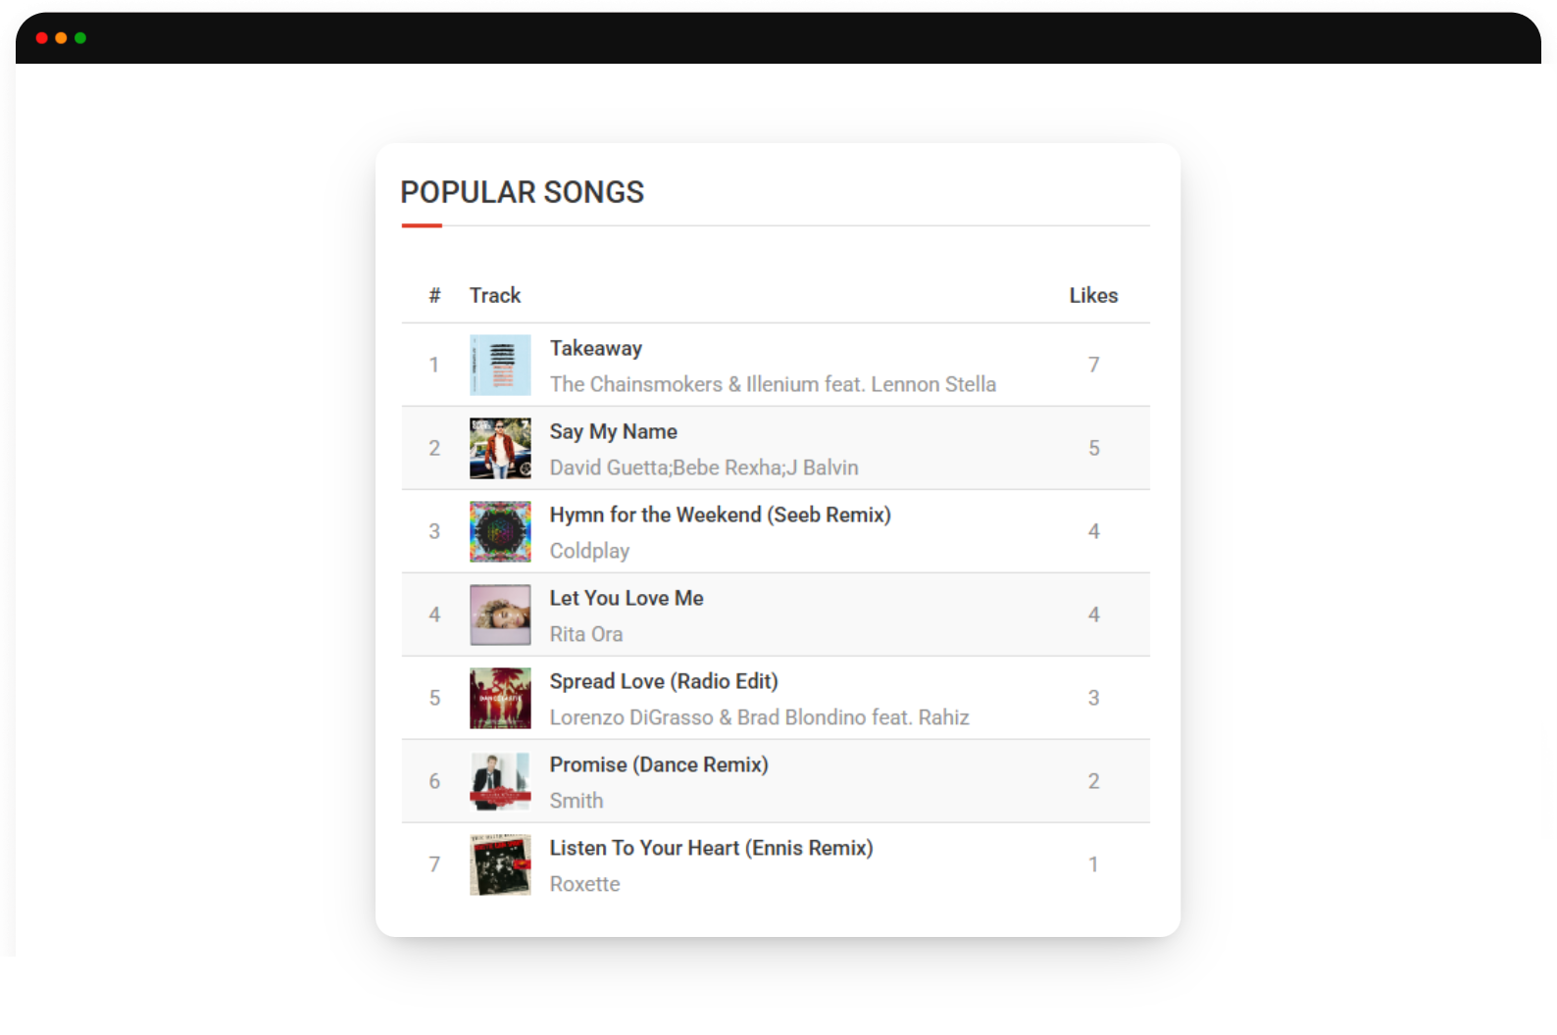Screen dimensions: 1557x1035
Task: Click the green window maximize dot
Action: pos(80,38)
